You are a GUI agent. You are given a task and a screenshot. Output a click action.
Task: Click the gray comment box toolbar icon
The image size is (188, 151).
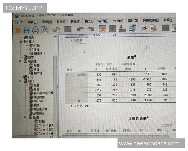click(x=68, y=29)
